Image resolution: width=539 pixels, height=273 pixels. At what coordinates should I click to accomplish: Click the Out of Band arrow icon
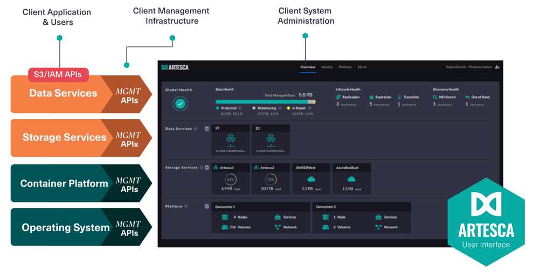point(467,97)
